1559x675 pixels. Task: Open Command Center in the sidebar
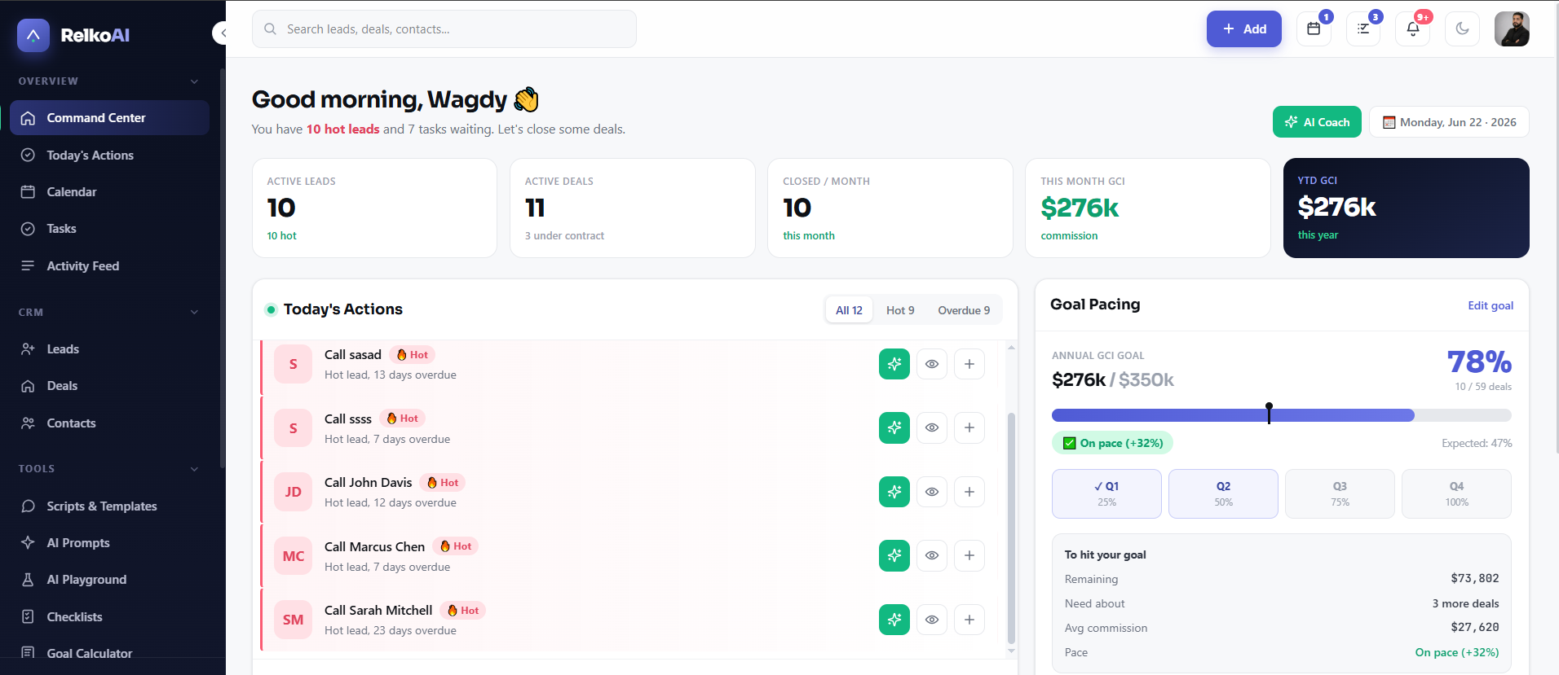109,118
